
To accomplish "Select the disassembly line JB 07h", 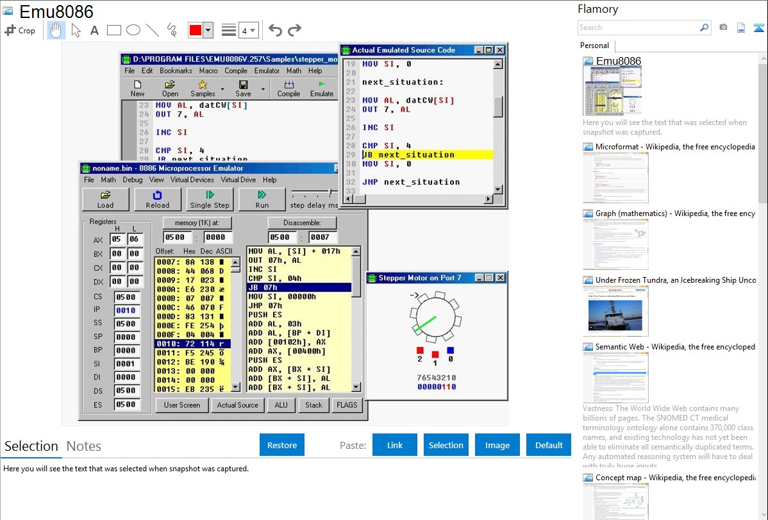I will 299,288.
